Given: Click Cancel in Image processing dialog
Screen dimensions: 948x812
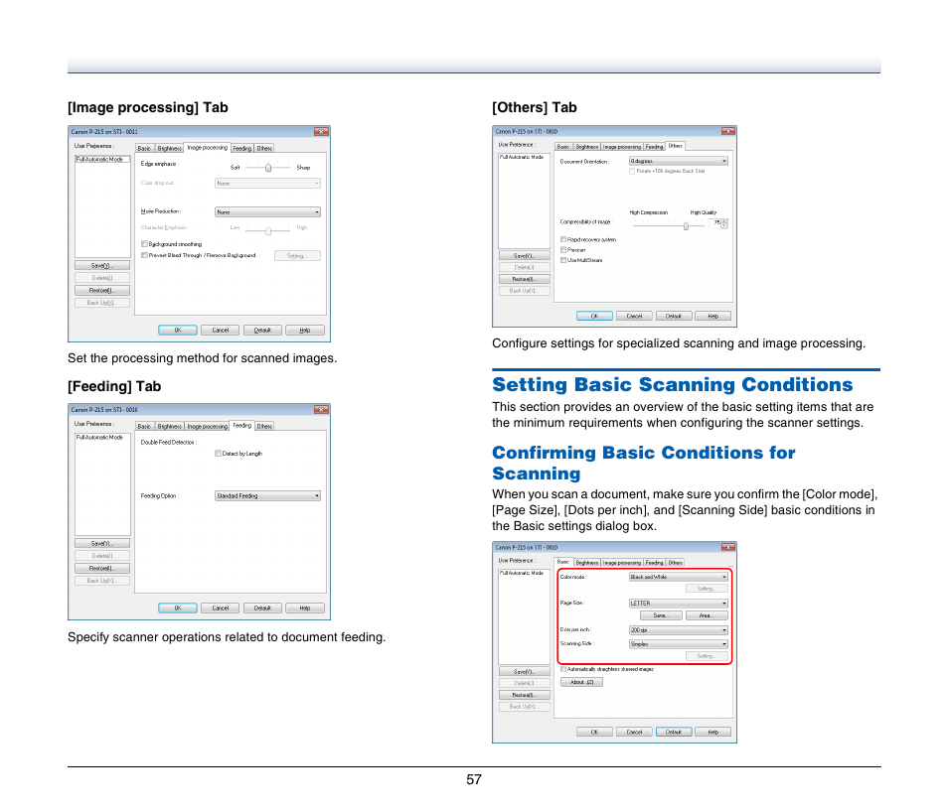Looking at the screenshot, I should 220,331.
